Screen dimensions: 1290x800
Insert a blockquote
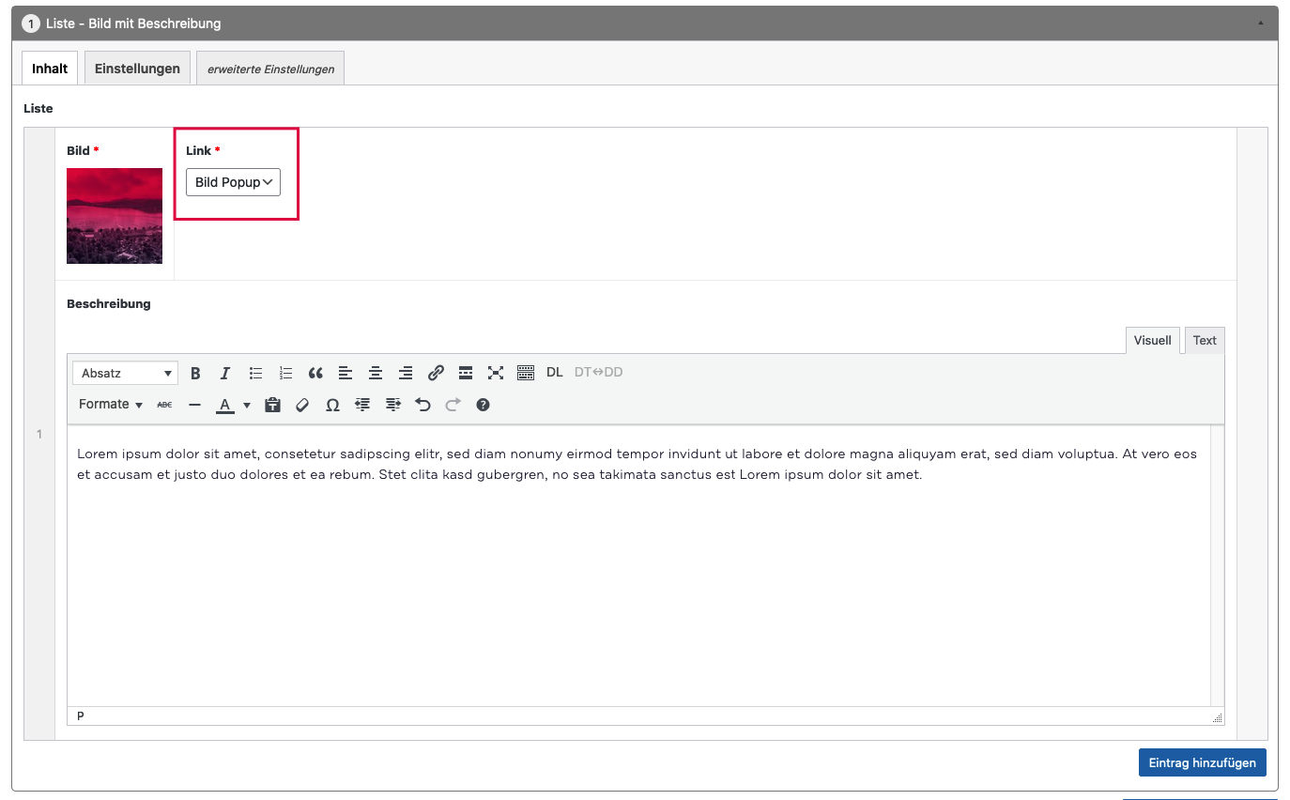(315, 373)
